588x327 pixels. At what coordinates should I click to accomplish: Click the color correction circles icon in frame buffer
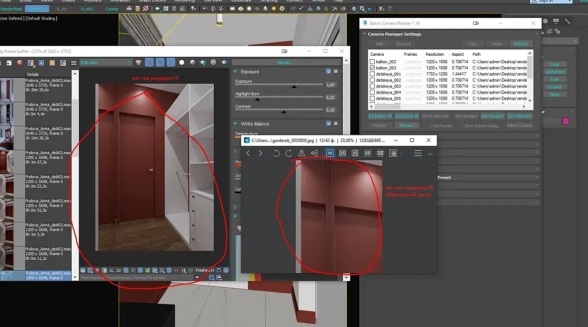click(x=139, y=62)
